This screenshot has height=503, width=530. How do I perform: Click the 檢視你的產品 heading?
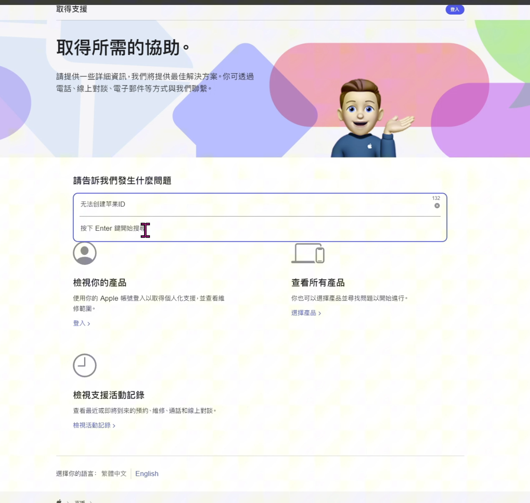click(x=100, y=283)
